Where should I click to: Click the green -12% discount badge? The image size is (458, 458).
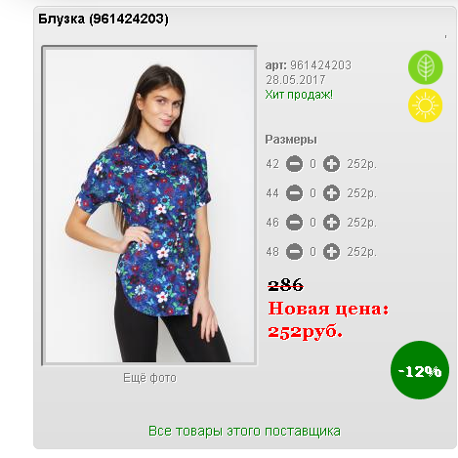pos(420,370)
